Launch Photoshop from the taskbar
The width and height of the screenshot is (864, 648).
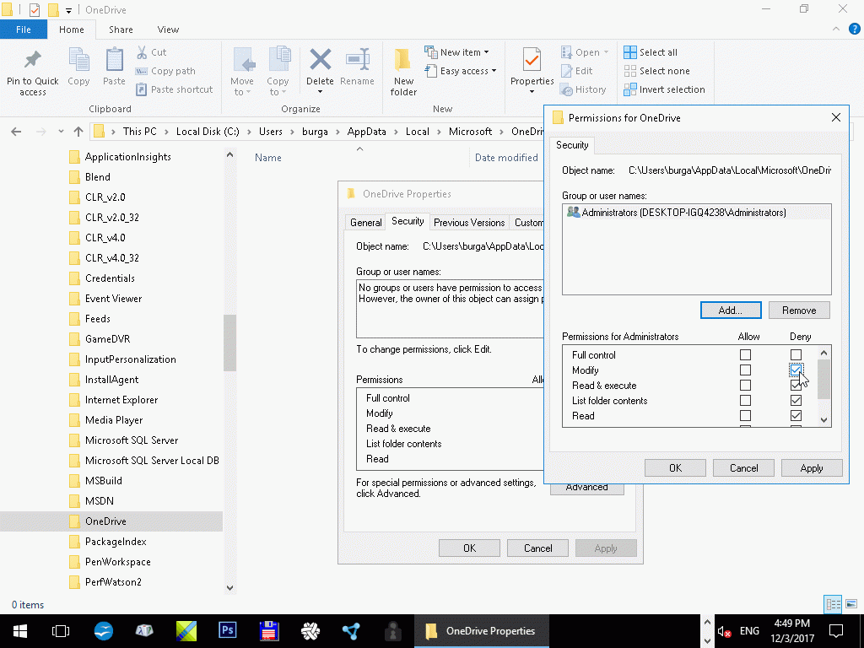[x=228, y=629]
